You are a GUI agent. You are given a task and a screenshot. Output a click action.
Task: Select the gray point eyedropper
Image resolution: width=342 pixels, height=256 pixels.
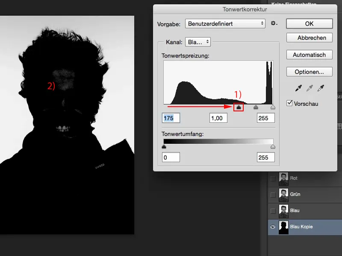(310, 88)
